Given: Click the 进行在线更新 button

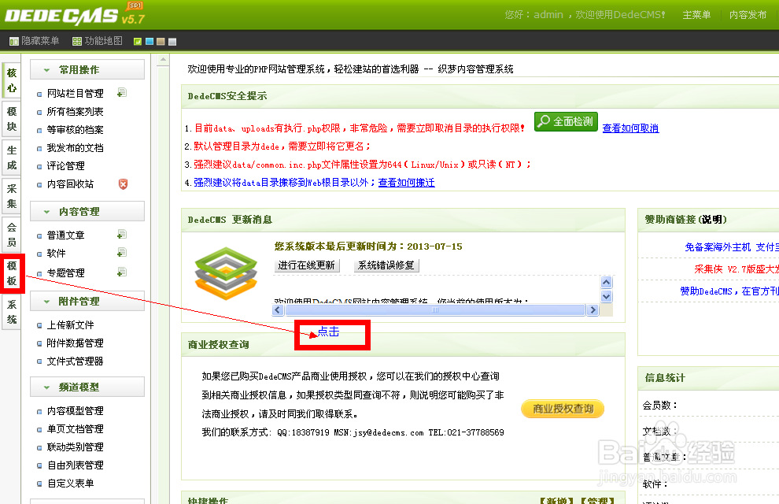Looking at the screenshot, I should click(x=307, y=265).
